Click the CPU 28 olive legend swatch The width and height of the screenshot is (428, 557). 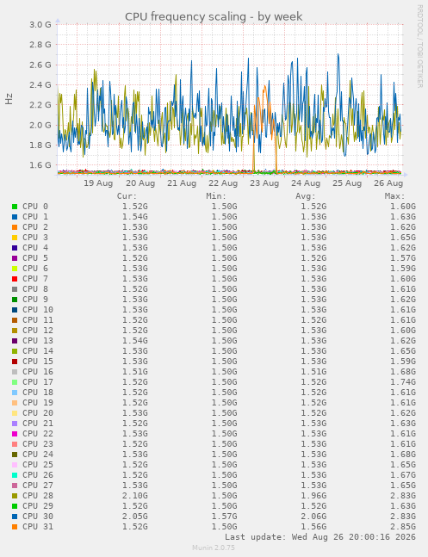(15, 496)
